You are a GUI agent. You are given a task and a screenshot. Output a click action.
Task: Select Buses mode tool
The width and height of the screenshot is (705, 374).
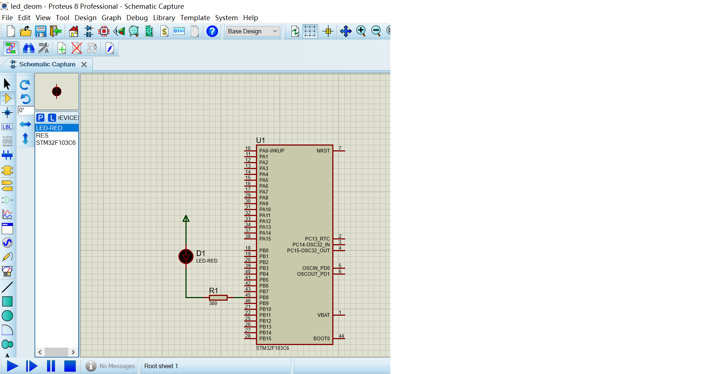click(7, 155)
